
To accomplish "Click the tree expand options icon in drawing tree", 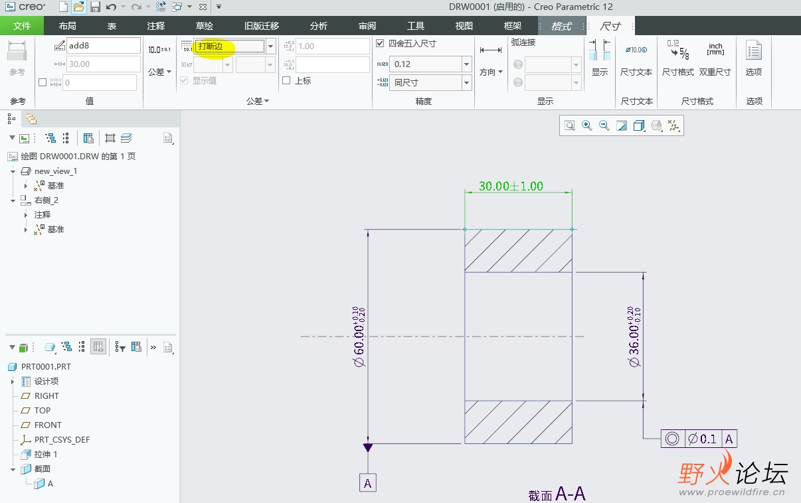I will [50, 138].
